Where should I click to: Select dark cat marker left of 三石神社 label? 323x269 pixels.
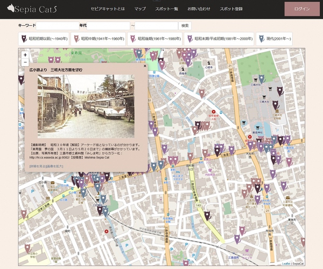[100, 210]
